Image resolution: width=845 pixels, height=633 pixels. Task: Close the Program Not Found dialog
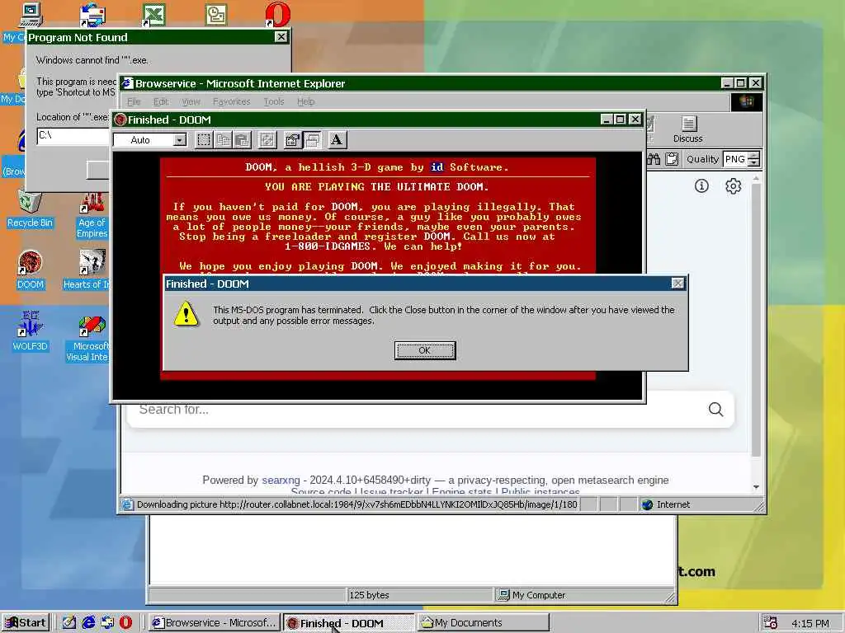click(x=281, y=36)
